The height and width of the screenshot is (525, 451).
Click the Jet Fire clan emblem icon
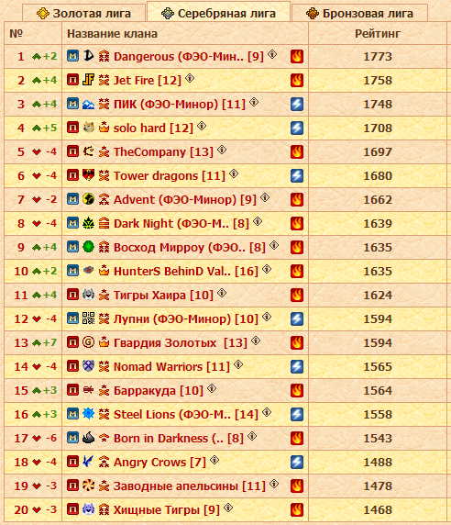(x=88, y=80)
